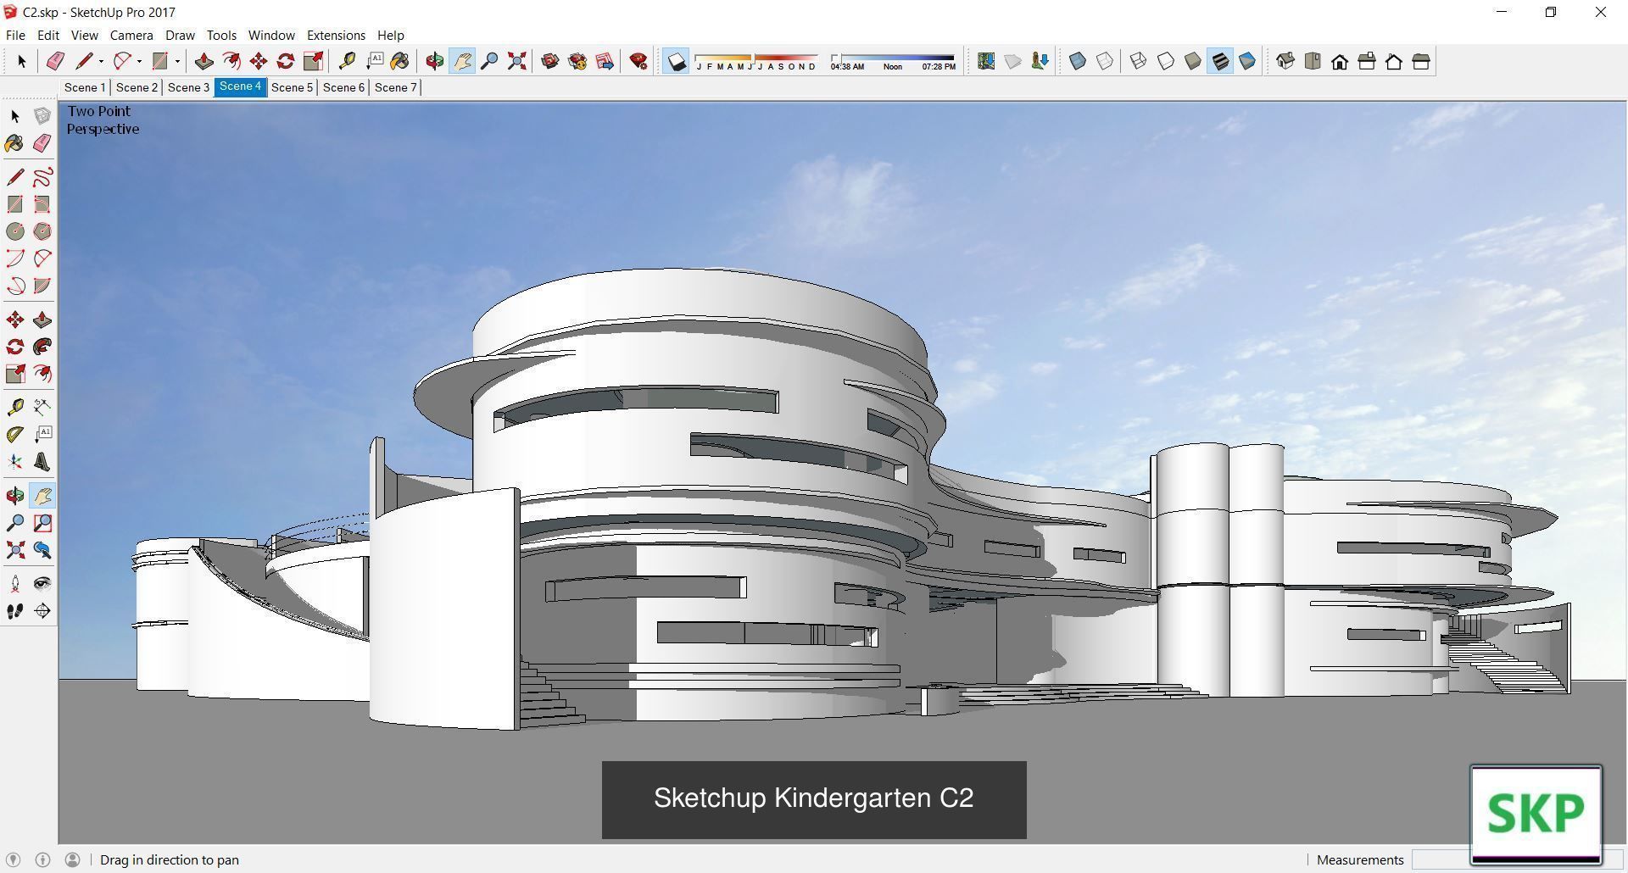Expand Rectangle tool dropdown arrow
This screenshot has height=873, width=1628.
177,61
